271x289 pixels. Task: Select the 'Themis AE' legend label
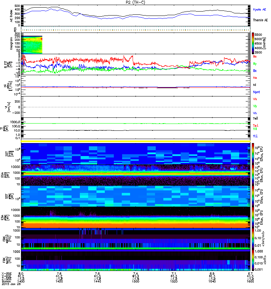[x=260, y=20]
